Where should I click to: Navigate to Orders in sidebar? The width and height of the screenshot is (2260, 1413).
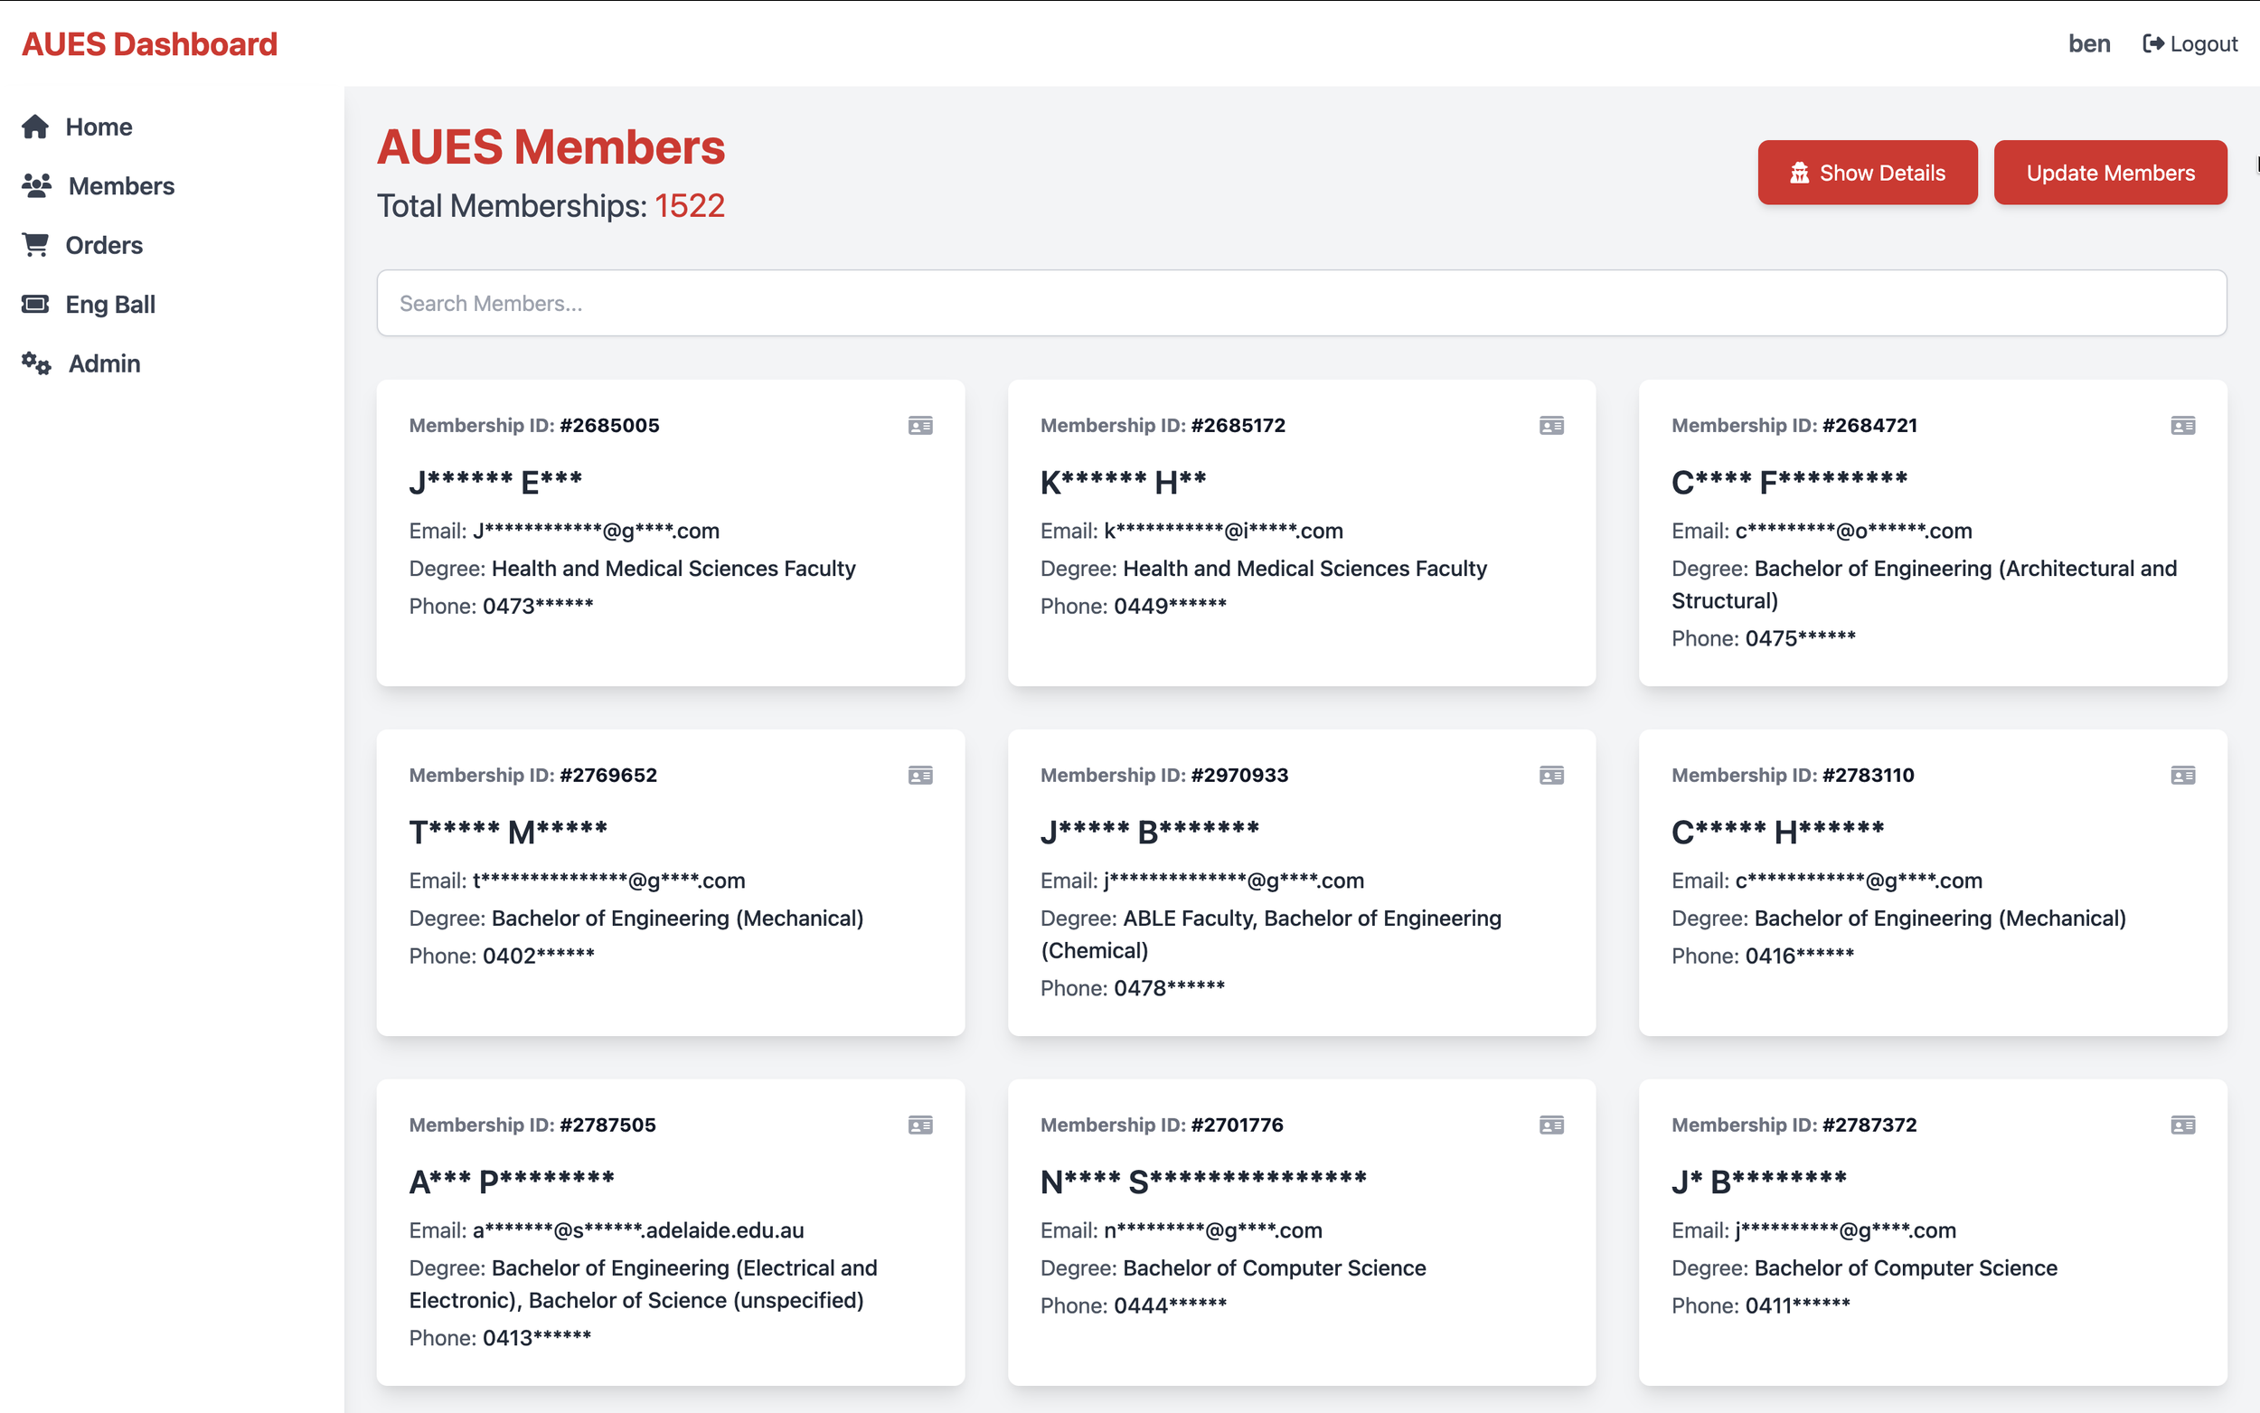click(103, 245)
